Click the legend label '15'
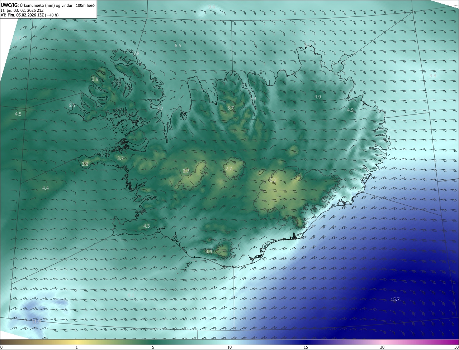The image size is (459, 350). coord(306,347)
